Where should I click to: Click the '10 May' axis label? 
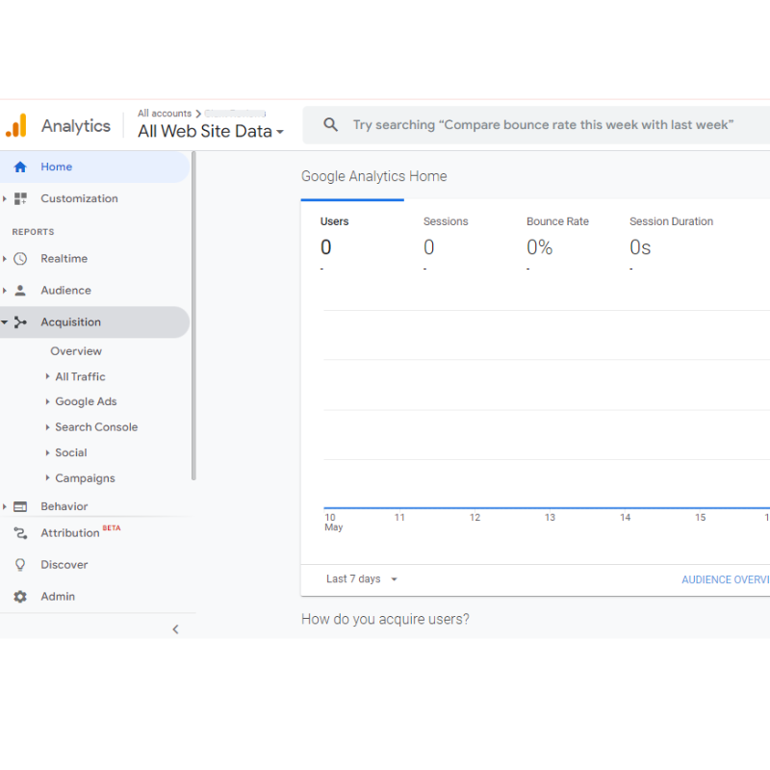333,522
